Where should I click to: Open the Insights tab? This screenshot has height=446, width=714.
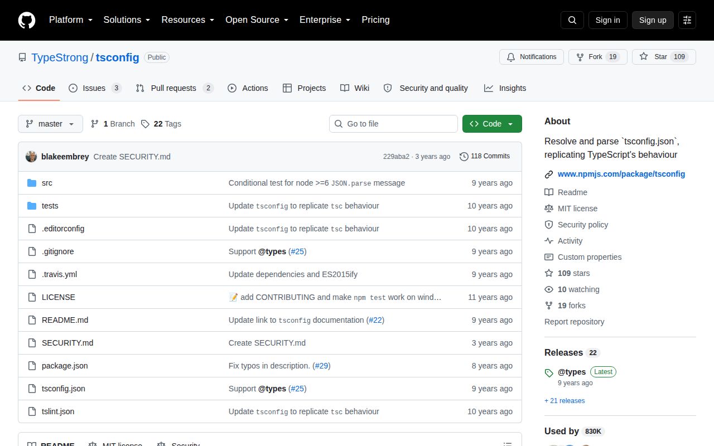point(505,88)
